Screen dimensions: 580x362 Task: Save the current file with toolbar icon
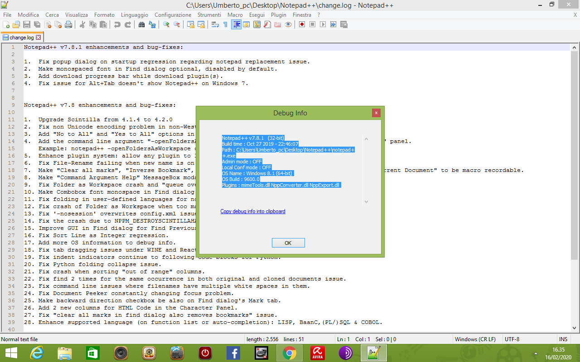[27, 24]
